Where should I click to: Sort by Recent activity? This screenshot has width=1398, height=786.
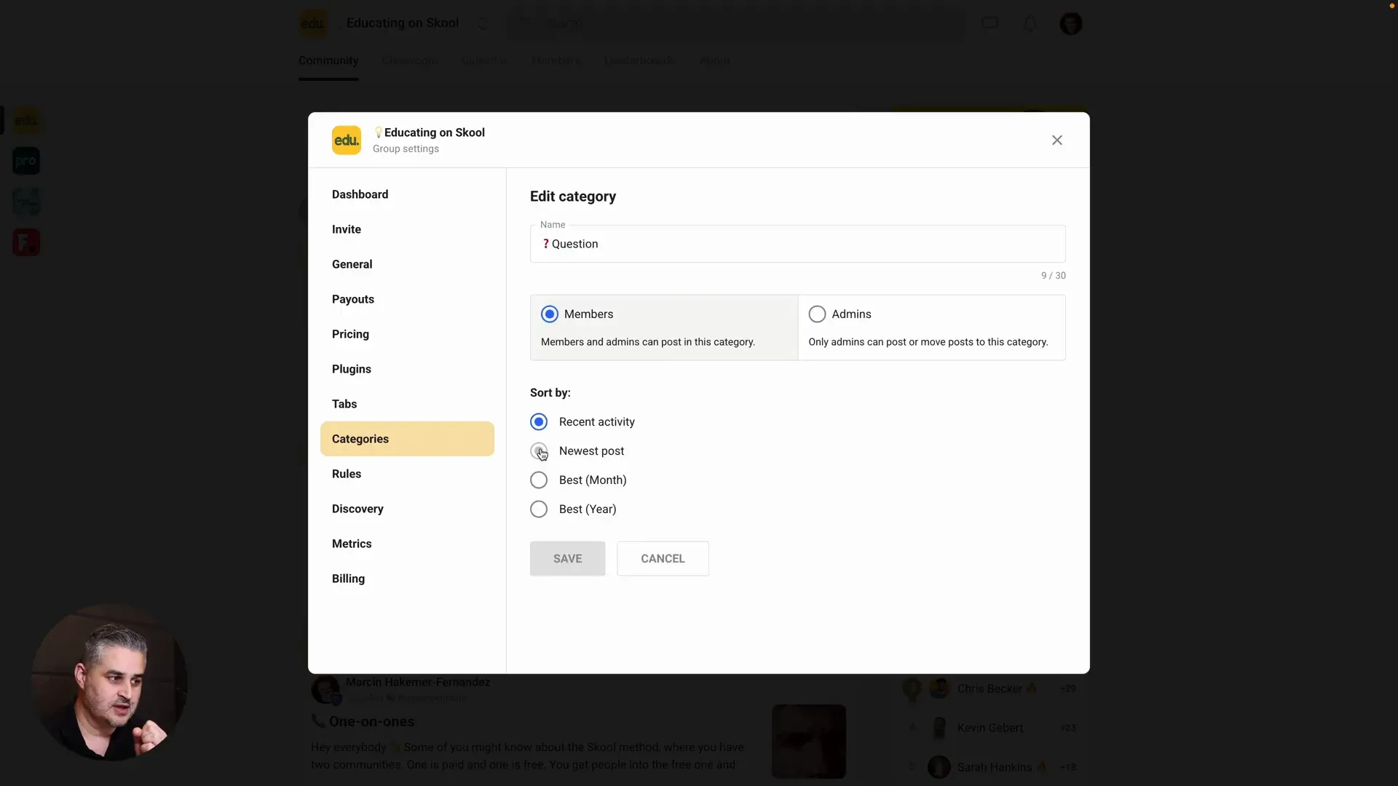pos(539,421)
